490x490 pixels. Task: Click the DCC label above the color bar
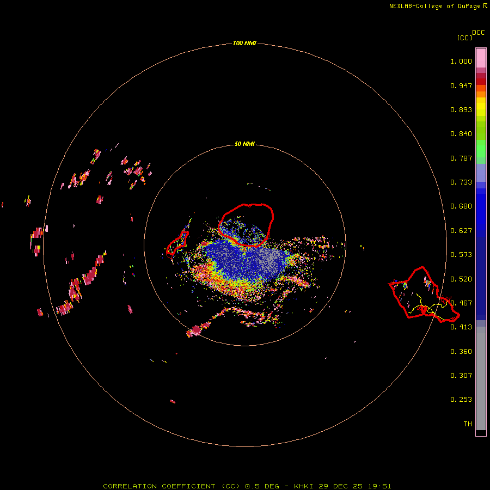coord(479,33)
